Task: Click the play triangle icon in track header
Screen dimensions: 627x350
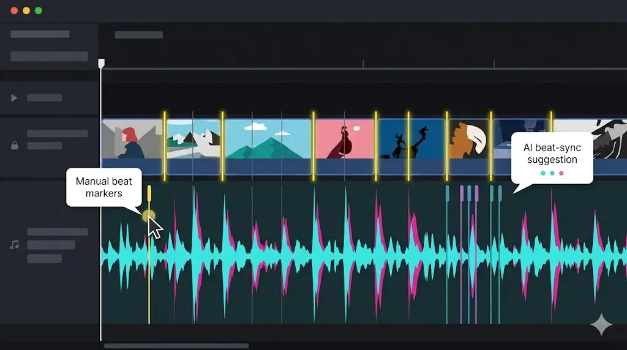Action: click(14, 98)
